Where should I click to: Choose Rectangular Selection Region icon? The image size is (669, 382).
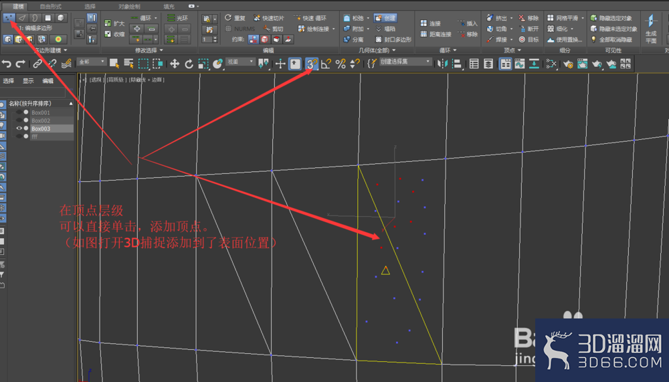pos(143,64)
